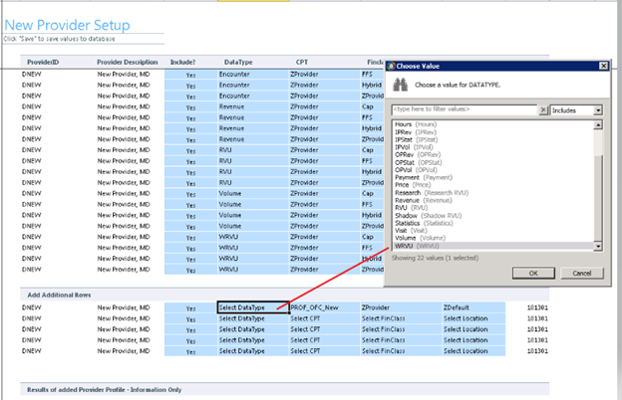This screenshot has height=400, width=622.
Task: Click the binoculars icon in Choose Value dialog
Action: (x=401, y=86)
